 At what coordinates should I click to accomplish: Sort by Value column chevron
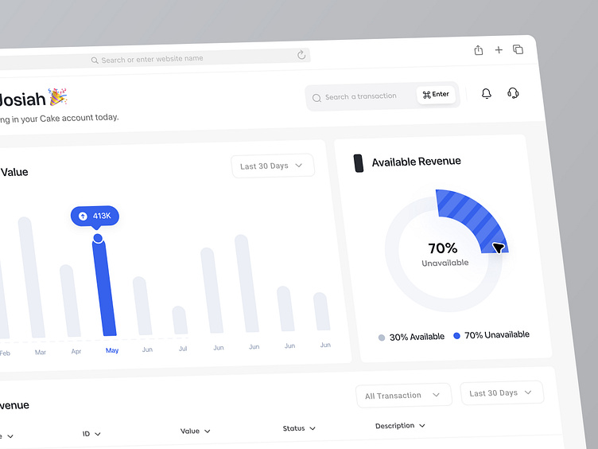207,431
